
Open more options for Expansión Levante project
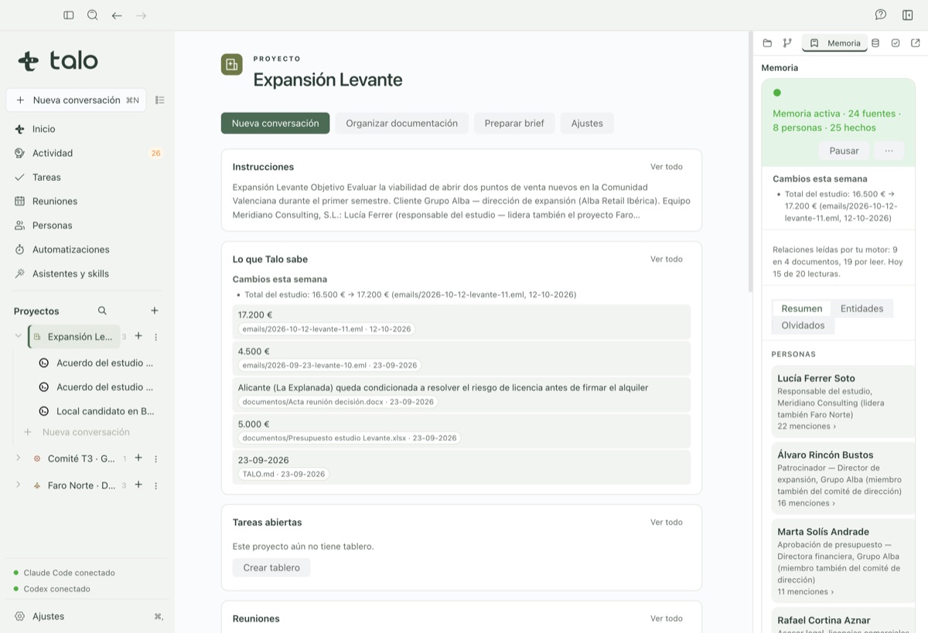click(155, 337)
